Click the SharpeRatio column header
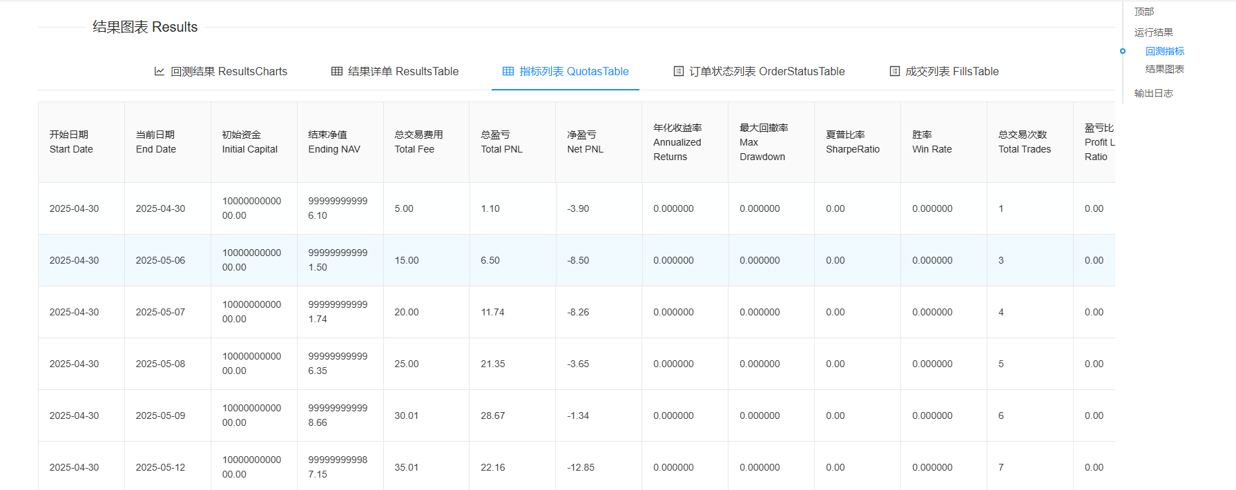 853,142
